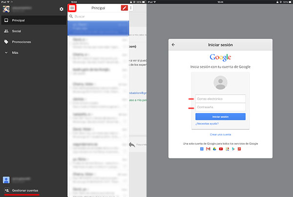
Task: Click the Crear una cuenta link
Action: tap(220, 135)
